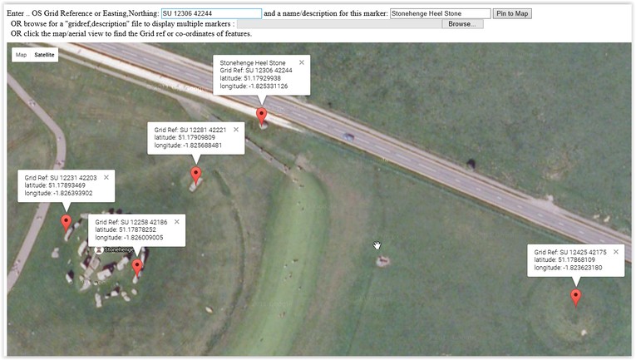Close the SU 12281 42221 info window
The height and width of the screenshot is (360, 636).
coord(236,130)
